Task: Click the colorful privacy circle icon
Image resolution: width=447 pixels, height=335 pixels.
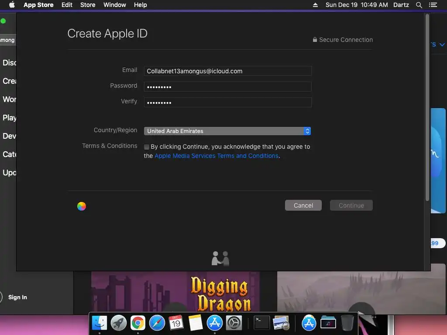Action: pyautogui.click(x=82, y=206)
